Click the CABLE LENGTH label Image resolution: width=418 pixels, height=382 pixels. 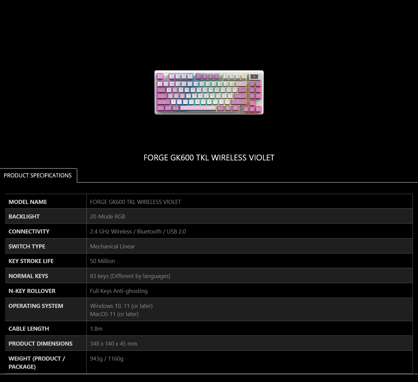coord(29,329)
